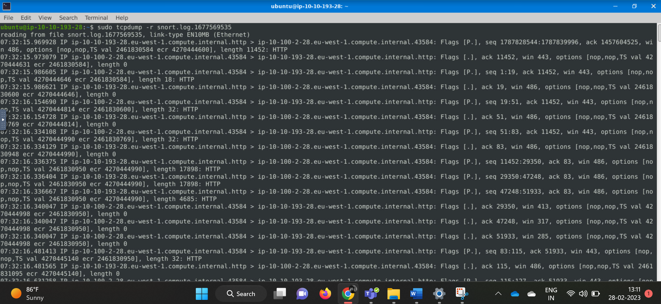Open File Explorer from the taskbar

point(393,294)
